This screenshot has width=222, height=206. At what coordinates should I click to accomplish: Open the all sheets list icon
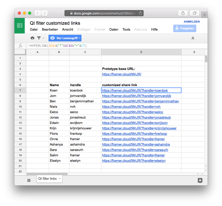coord(29,180)
